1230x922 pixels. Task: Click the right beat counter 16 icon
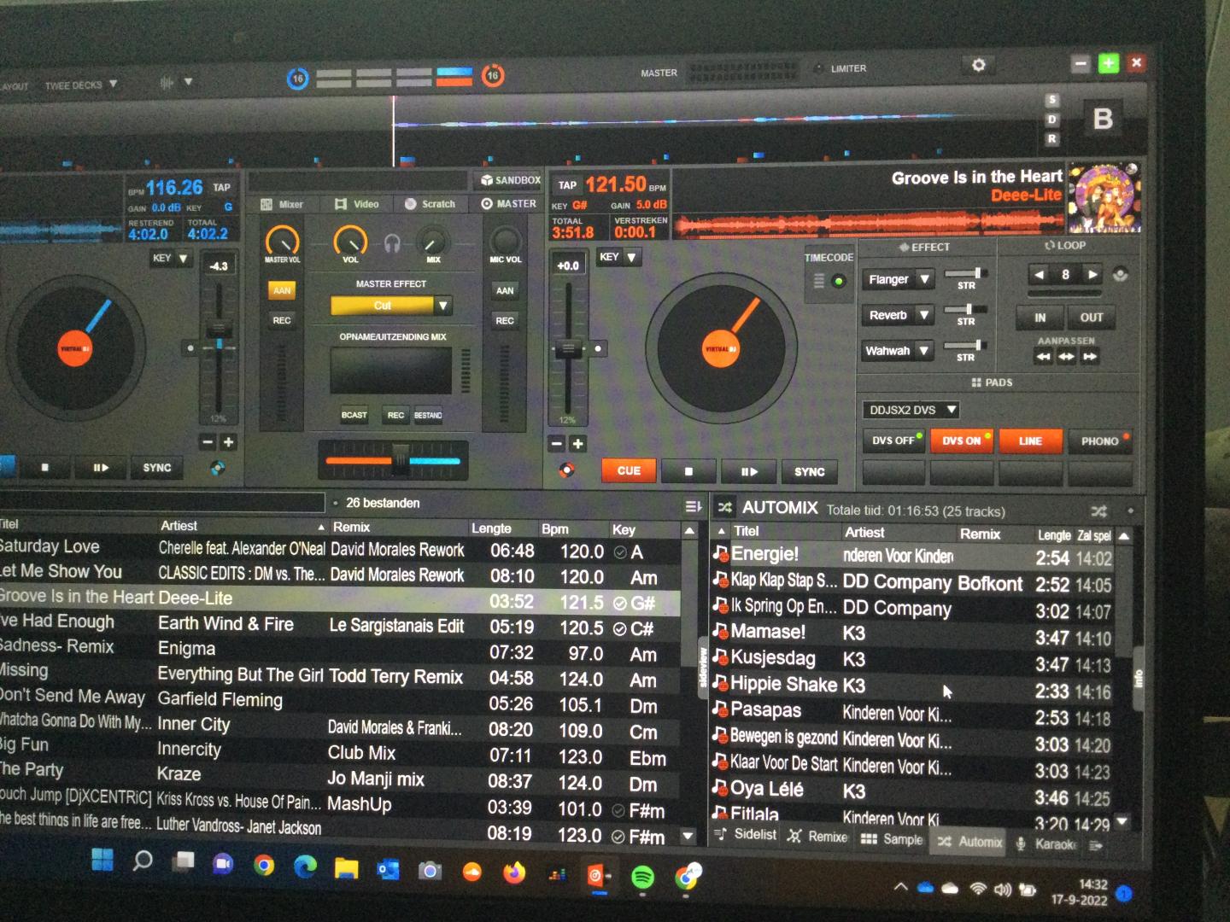pyautogui.click(x=493, y=76)
